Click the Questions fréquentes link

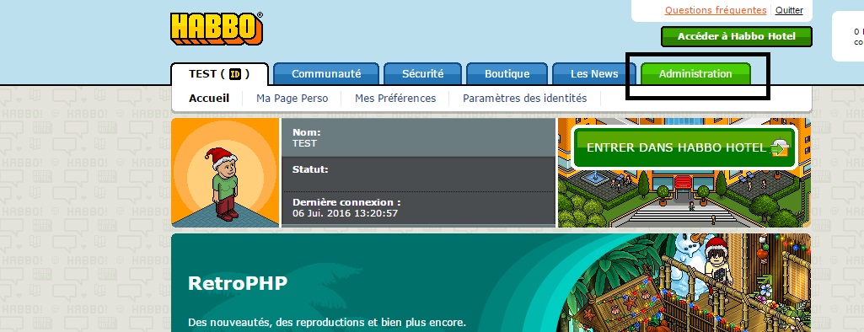[x=716, y=10]
